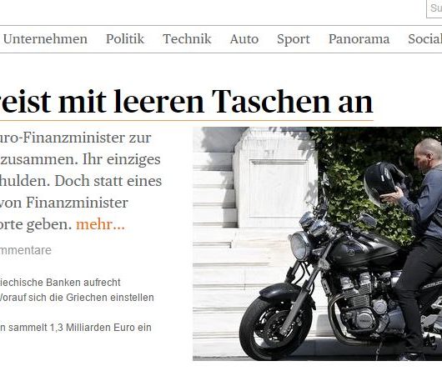
Task: Open related link about "Banken aufrecht"
Action: tap(60, 283)
